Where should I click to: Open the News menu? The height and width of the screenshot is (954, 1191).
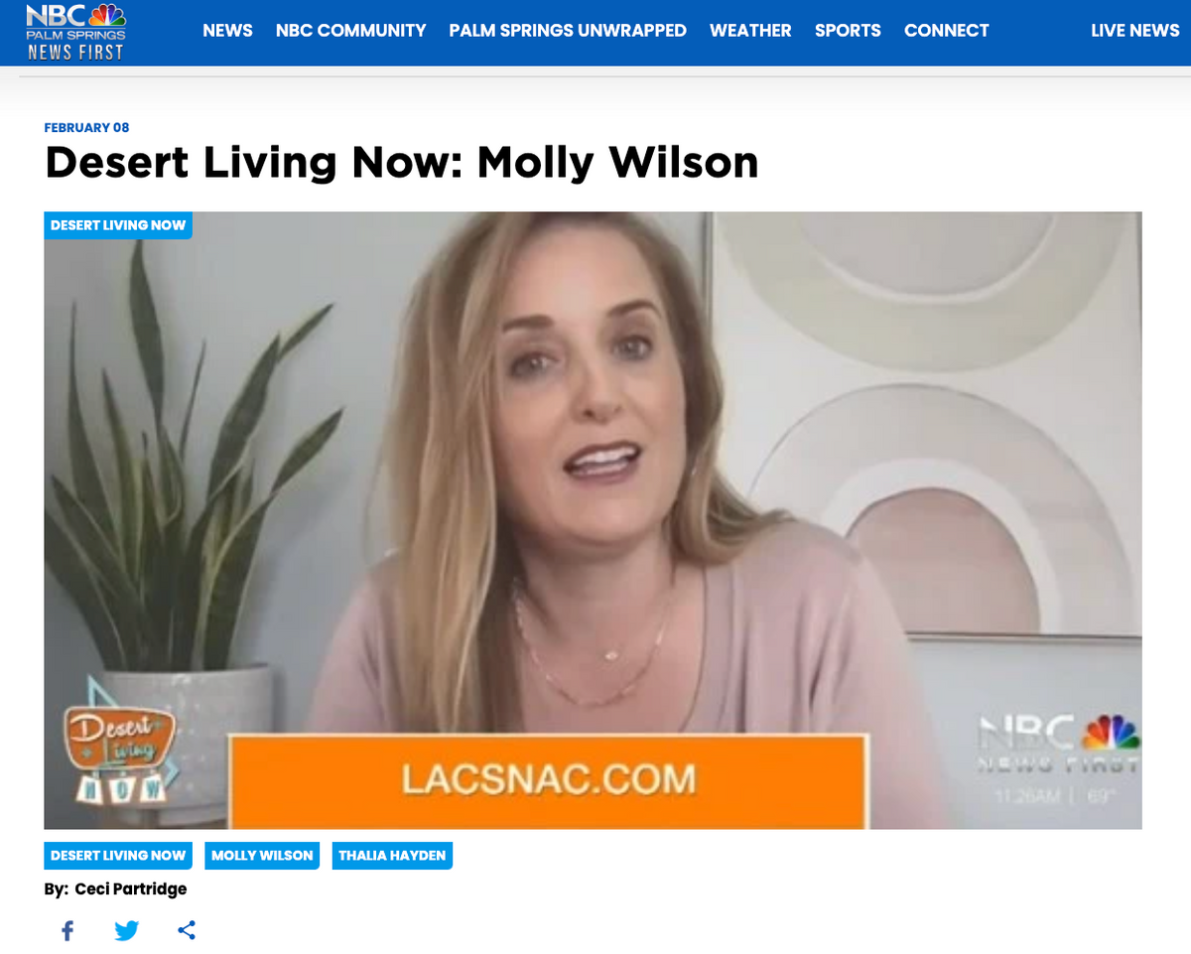pos(227,31)
